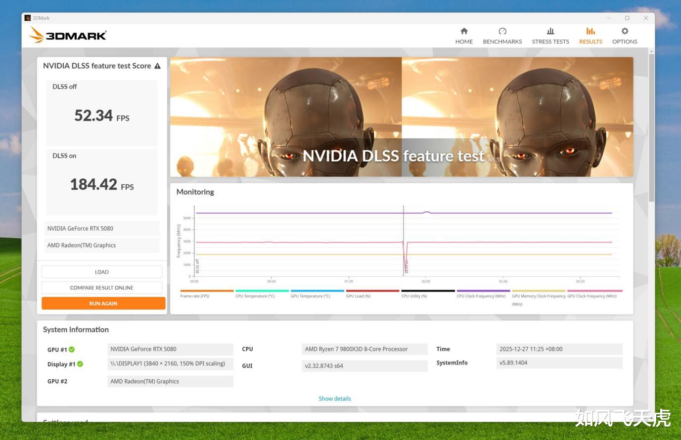Select the 184.42 FPS DLSS on score
Image resolution: width=681 pixels, height=440 pixels.
click(x=102, y=185)
